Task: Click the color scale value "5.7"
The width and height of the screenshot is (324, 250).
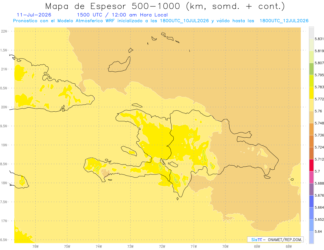Action: (317, 171)
